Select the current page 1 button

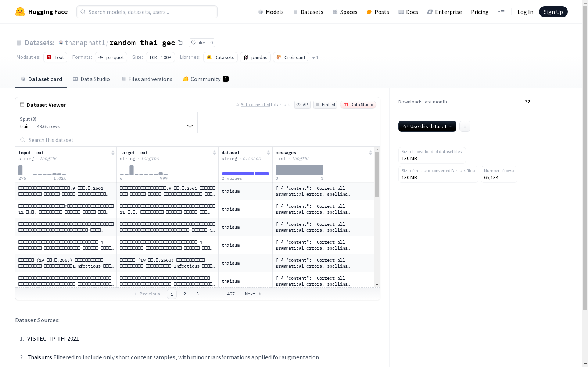(172, 294)
